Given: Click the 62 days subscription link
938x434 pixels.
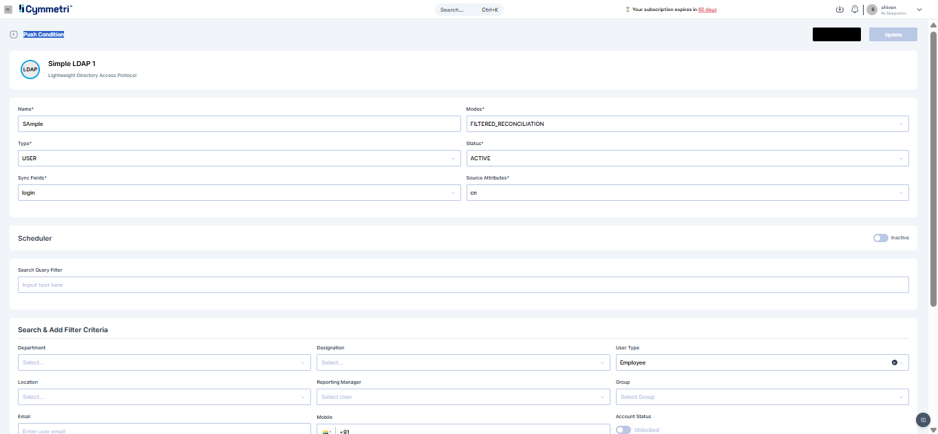Looking at the screenshot, I should pos(707,10).
